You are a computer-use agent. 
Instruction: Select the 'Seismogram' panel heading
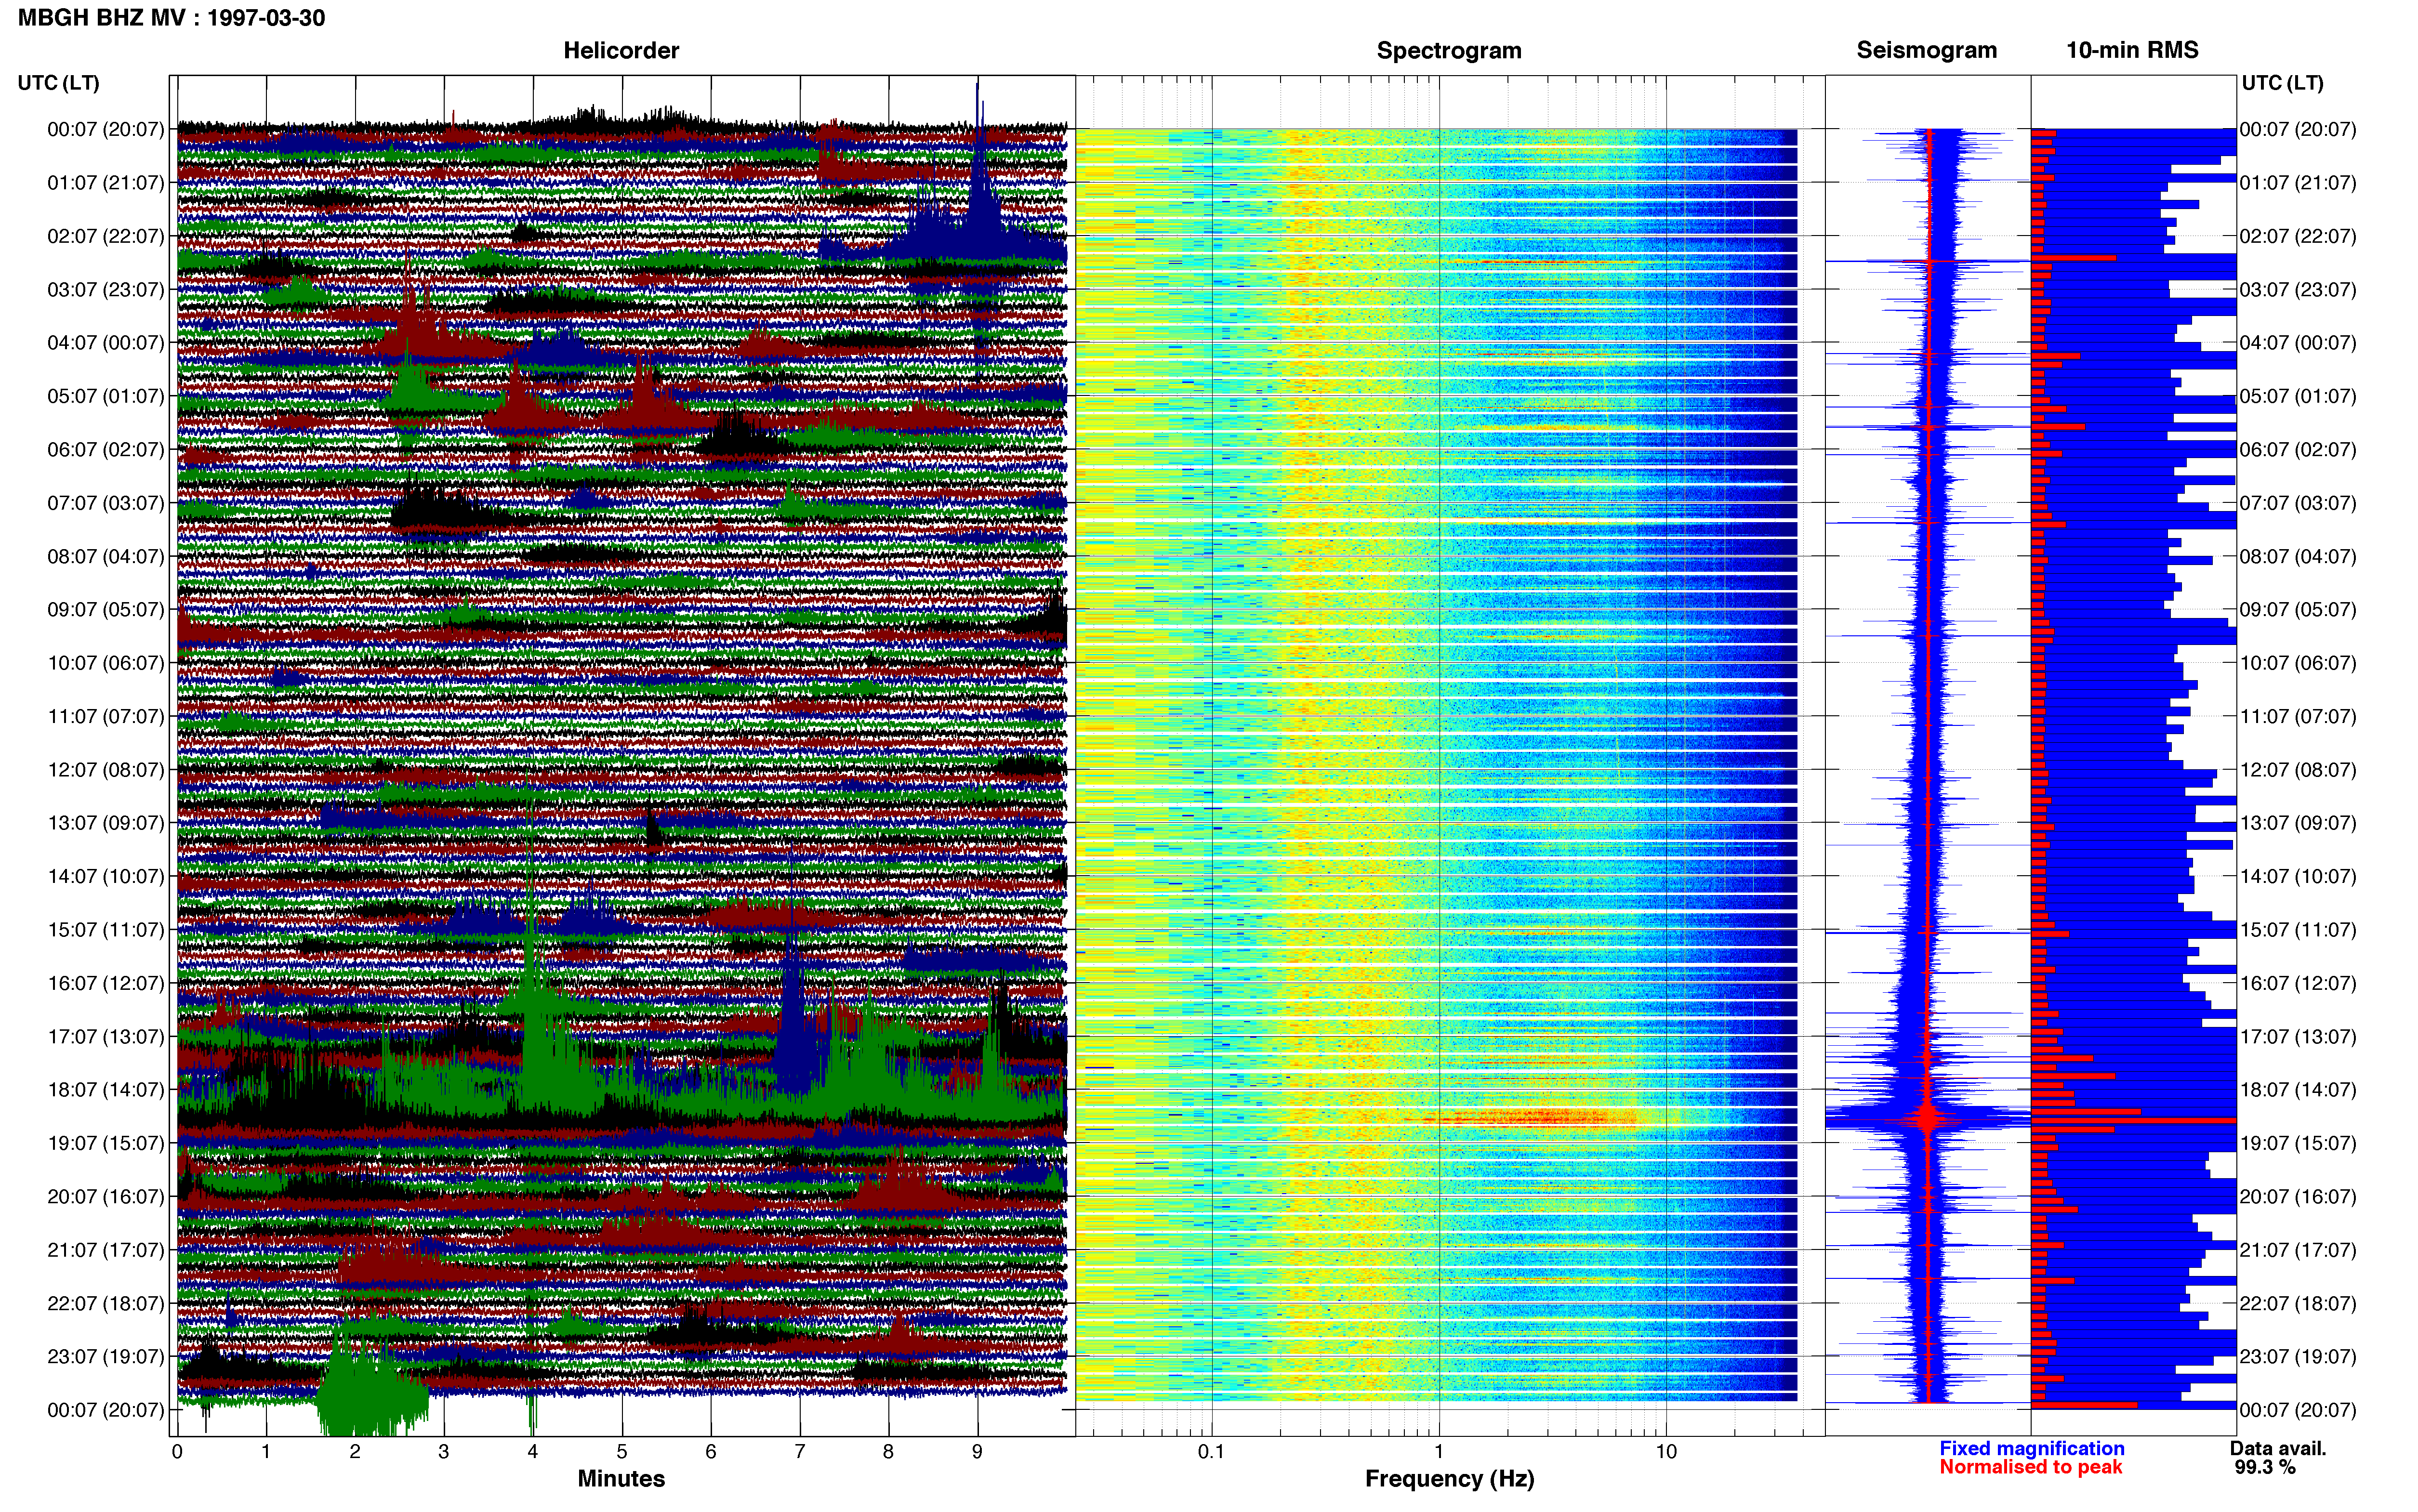tap(1926, 50)
